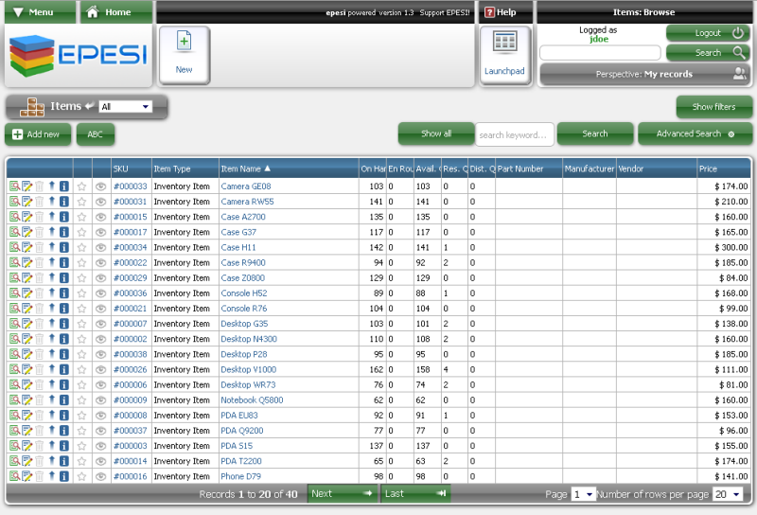Click the Add new button
757x515 pixels.
tap(37, 134)
